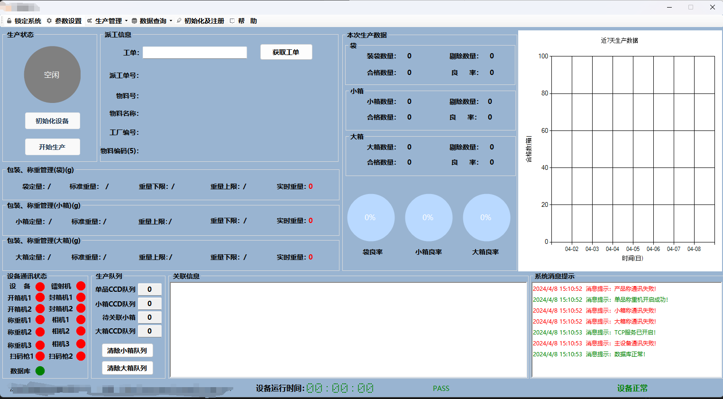Open the 数据查询 menu
The height and width of the screenshot is (399, 723).
tap(152, 21)
